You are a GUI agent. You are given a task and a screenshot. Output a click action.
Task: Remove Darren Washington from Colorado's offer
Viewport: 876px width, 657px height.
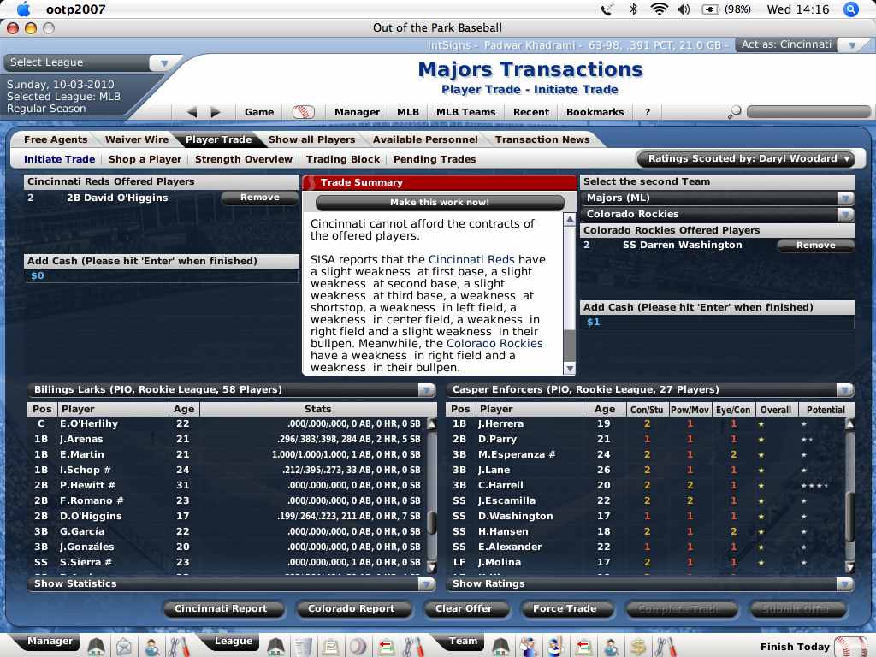click(815, 246)
